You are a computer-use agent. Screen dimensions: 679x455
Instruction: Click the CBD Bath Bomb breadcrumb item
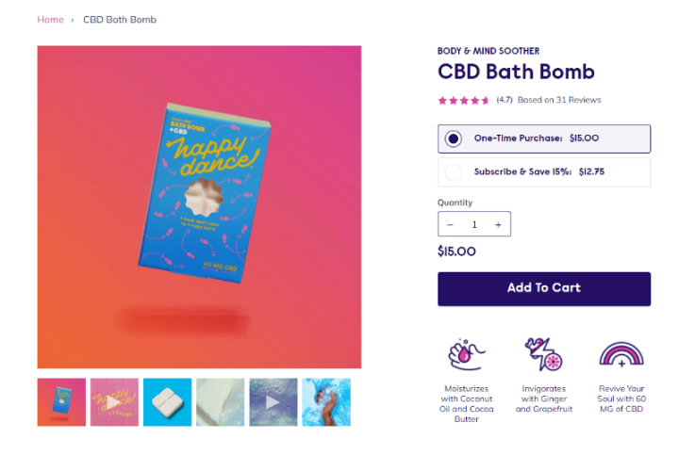point(120,20)
